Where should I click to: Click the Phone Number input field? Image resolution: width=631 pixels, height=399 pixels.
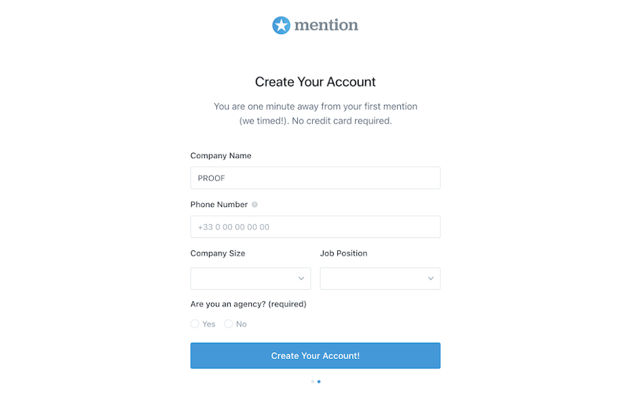point(315,227)
